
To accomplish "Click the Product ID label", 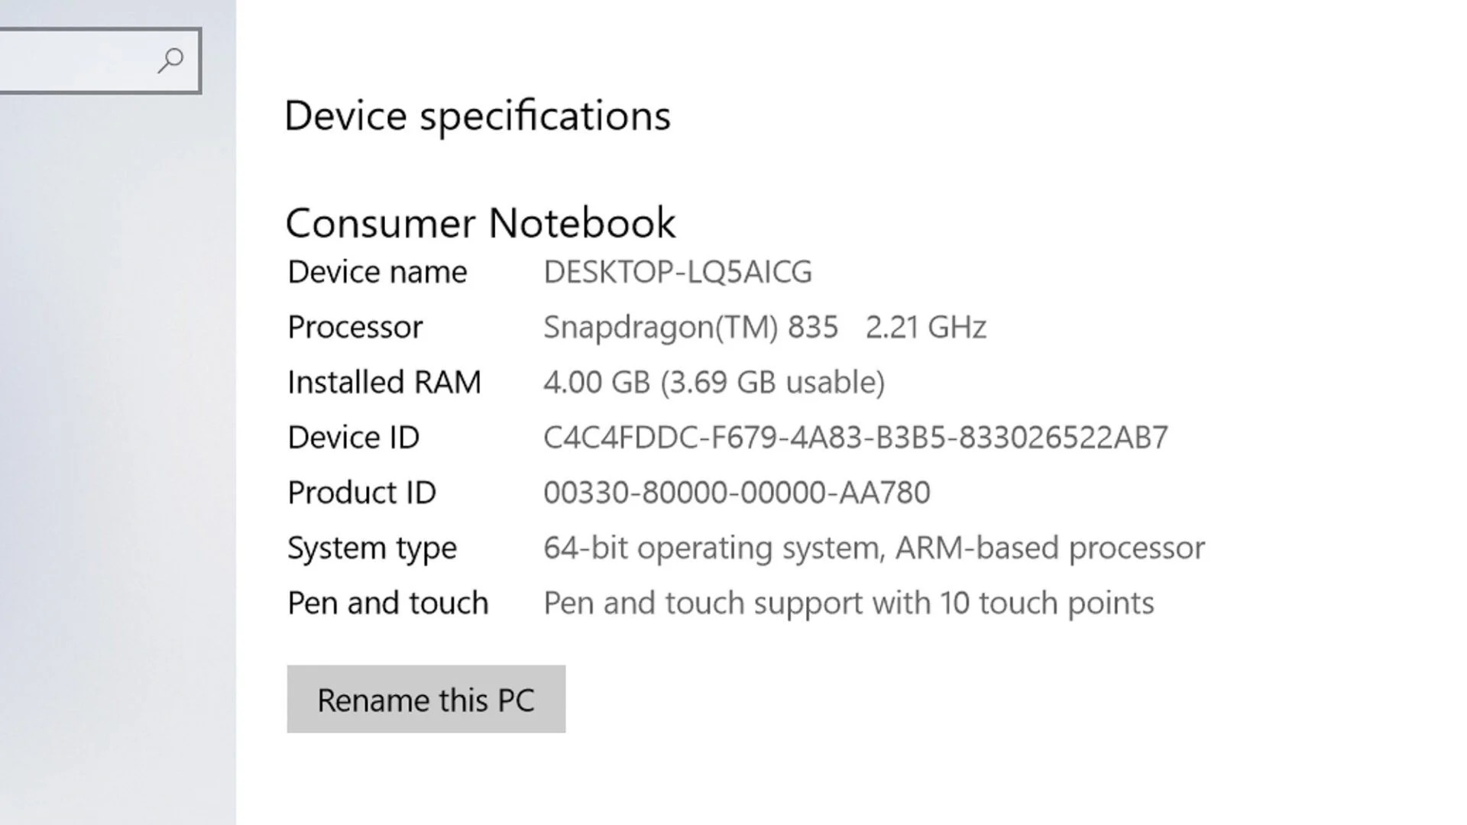I will [361, 492].
